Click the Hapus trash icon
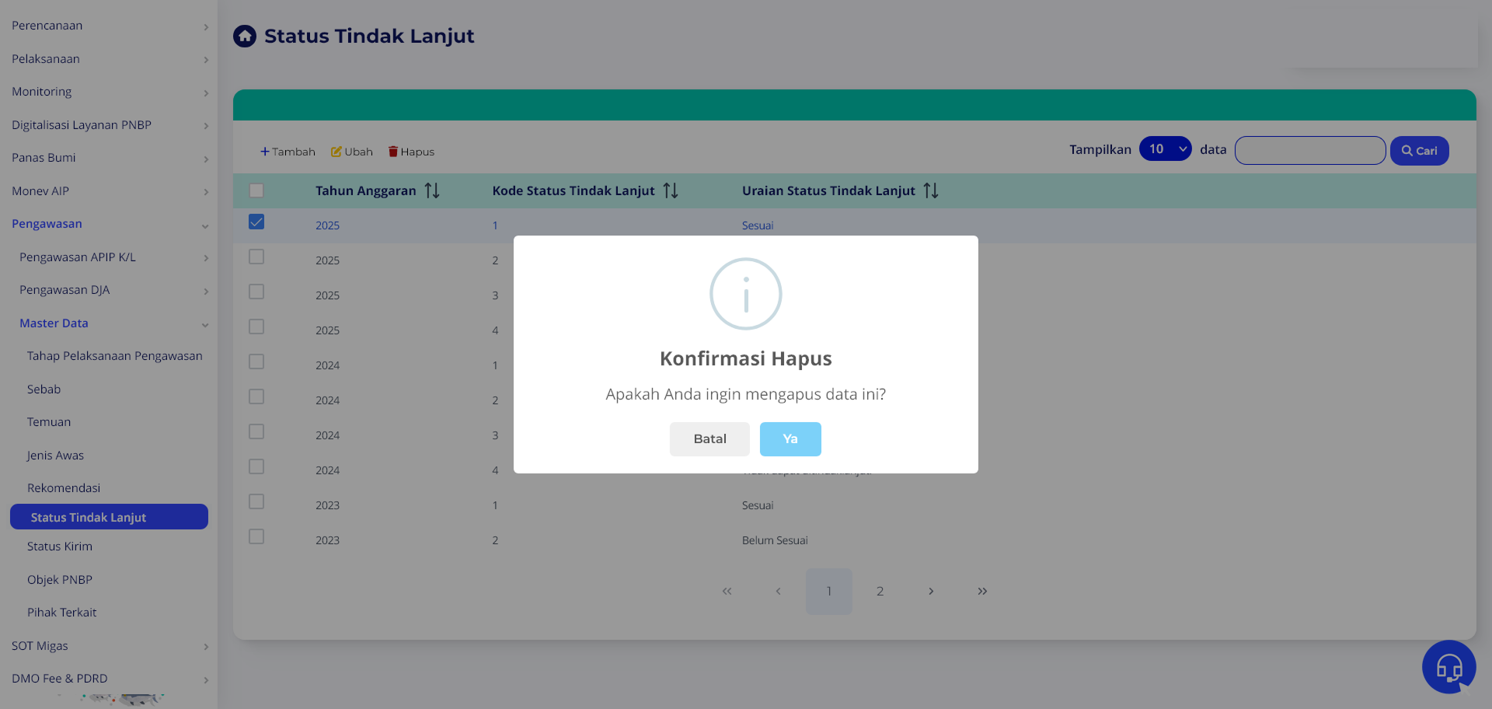Image resolution: width=1492 pixels, height=709 pixels. (393, 151)
